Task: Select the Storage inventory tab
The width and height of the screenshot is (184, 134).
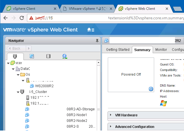Action: pos(48,56)
